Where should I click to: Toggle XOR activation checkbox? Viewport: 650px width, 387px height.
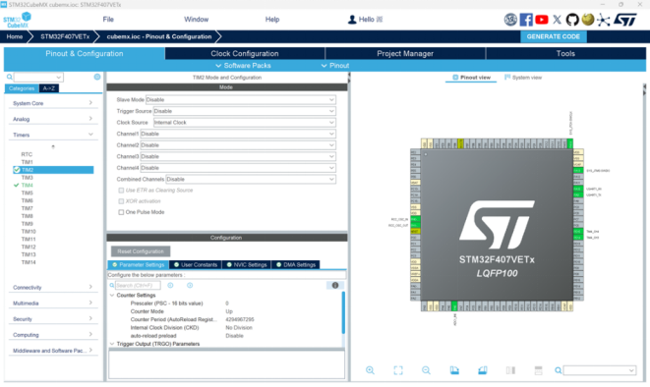tap(121, 201)
